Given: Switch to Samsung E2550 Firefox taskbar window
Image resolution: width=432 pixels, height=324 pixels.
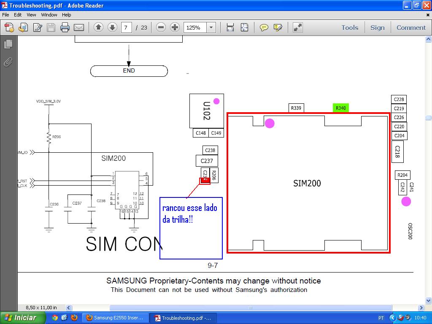Looking at the screenshot, I should click(116, 318).
